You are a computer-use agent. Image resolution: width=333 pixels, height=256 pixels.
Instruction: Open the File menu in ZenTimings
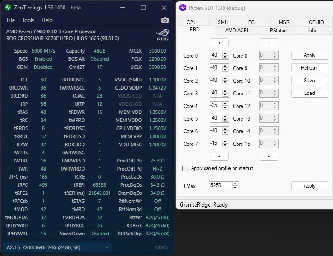coord(11,20)
